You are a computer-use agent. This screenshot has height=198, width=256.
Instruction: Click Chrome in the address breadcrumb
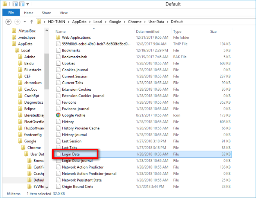pos(135,22)
